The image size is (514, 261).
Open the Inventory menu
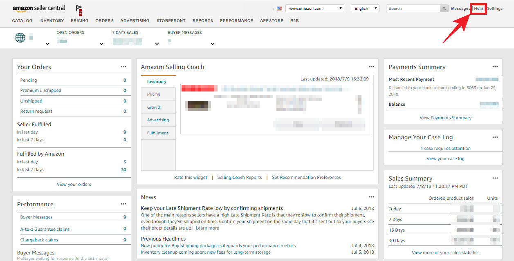(52, 20)
